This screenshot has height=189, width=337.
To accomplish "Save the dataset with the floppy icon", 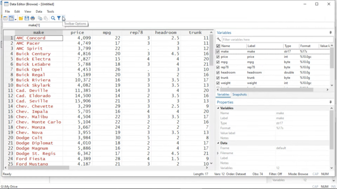I will pos(27,18).
